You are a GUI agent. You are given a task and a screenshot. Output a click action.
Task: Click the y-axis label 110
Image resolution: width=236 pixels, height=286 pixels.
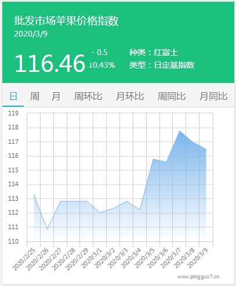coord(13,241)
